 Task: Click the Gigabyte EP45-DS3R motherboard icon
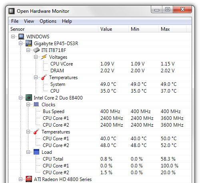tap(29, 43)
